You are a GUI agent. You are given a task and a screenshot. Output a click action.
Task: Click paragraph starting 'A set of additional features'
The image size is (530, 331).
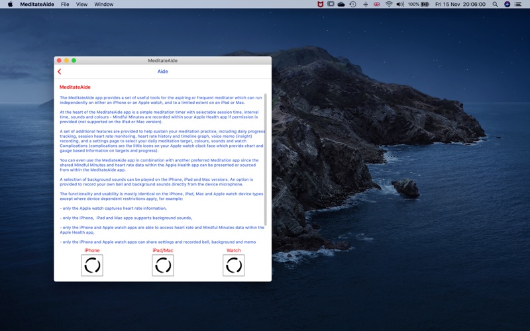(x=162, y=141)
